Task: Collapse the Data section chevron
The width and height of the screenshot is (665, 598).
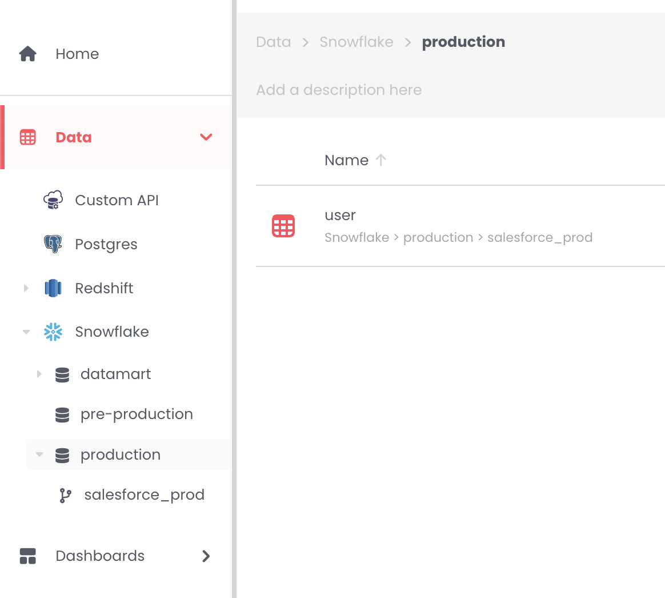Action: pyautogui.click(x=206, y=137)
